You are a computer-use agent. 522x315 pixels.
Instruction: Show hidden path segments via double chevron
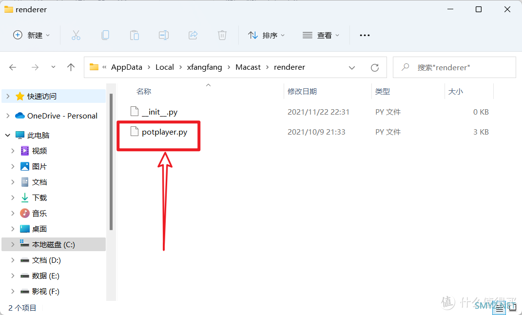[104, 67]
